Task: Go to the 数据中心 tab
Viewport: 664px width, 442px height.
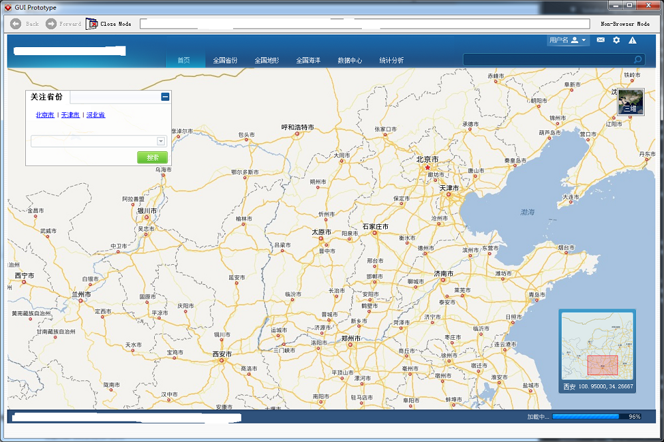Action: point(350,60)
